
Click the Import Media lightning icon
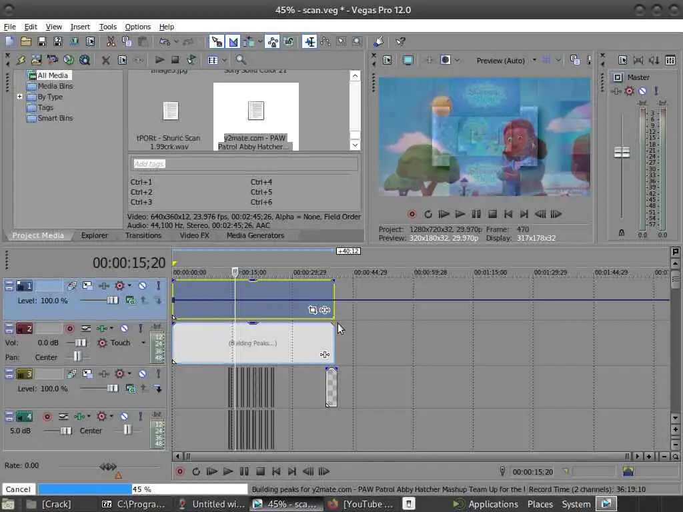tap(21, 59)
